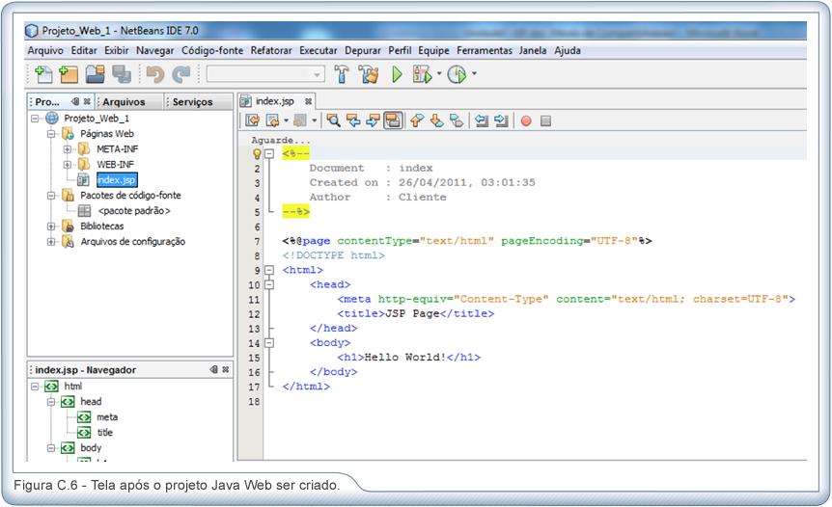Open the Arquivo menu
Screen dimensions: 832x507
pos(45,50)
